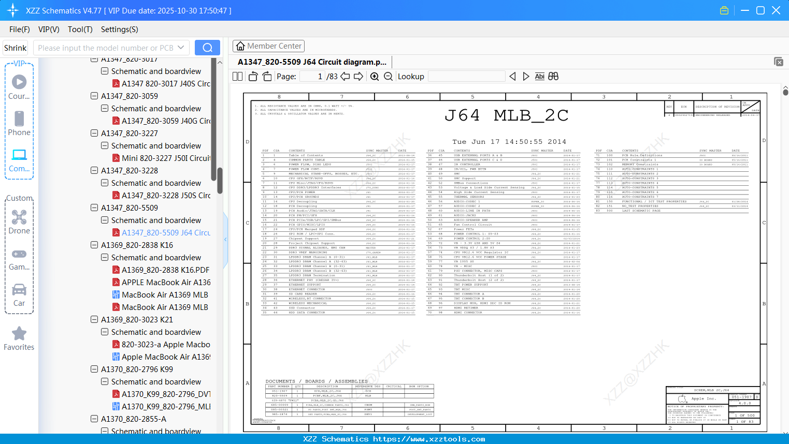Collapse the A1347_820-3059 tree node
The image size is (789, 444).
[94, 96]
